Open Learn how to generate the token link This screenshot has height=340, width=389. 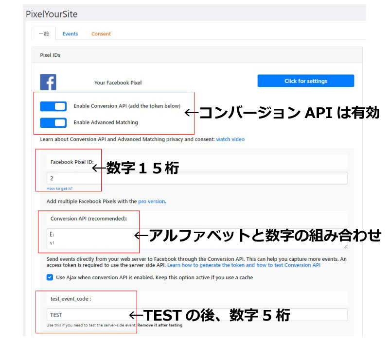pos(244,265)
